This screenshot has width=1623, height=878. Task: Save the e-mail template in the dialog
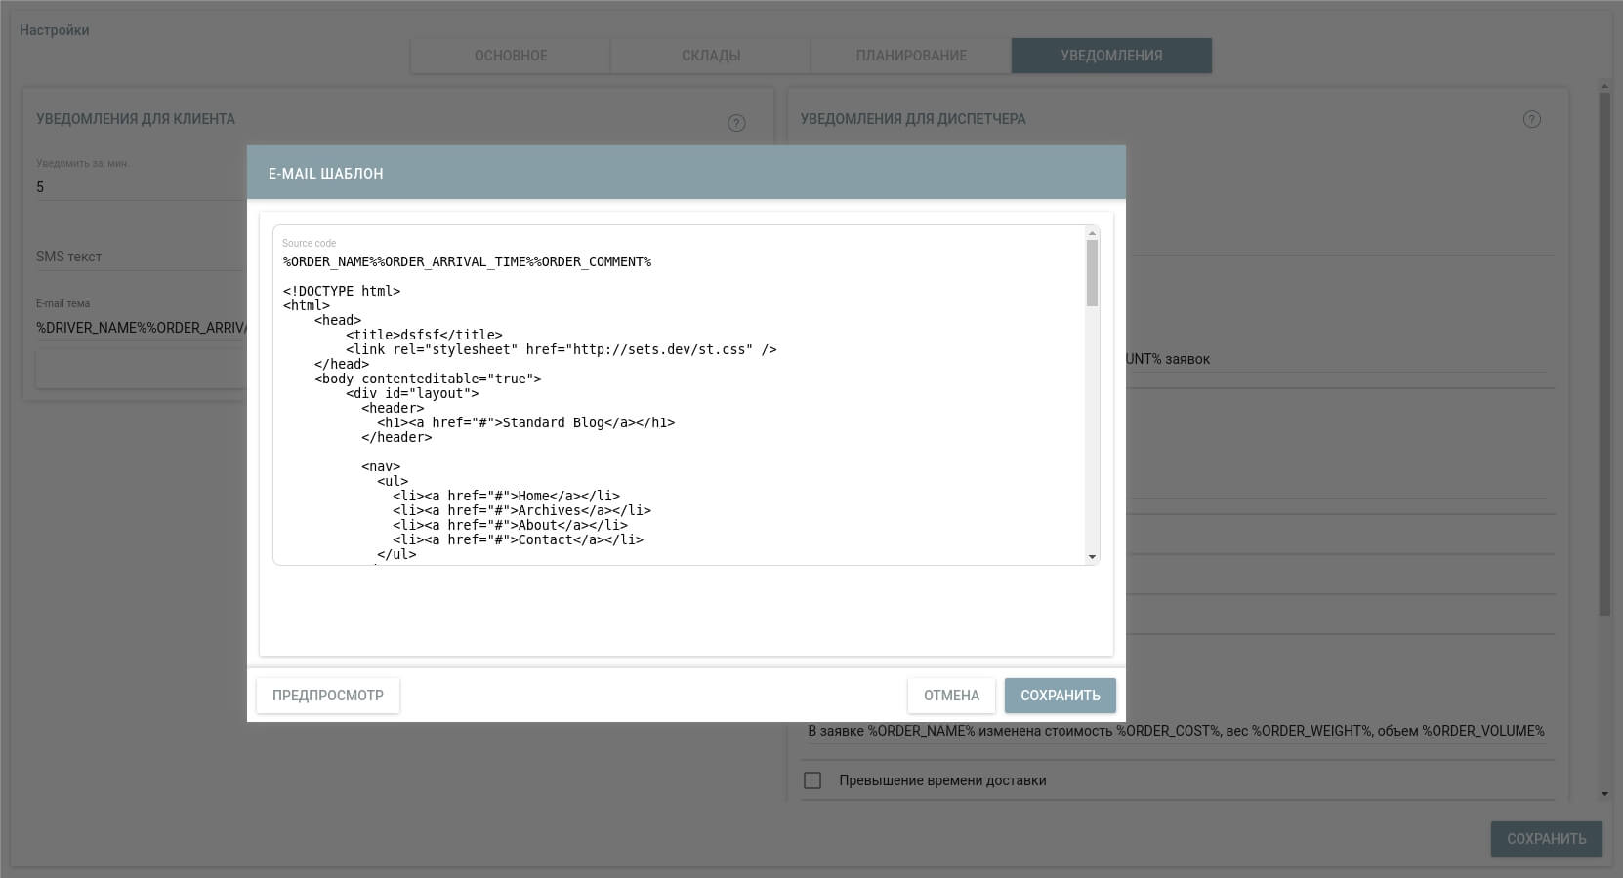(x=1060, y=696)
